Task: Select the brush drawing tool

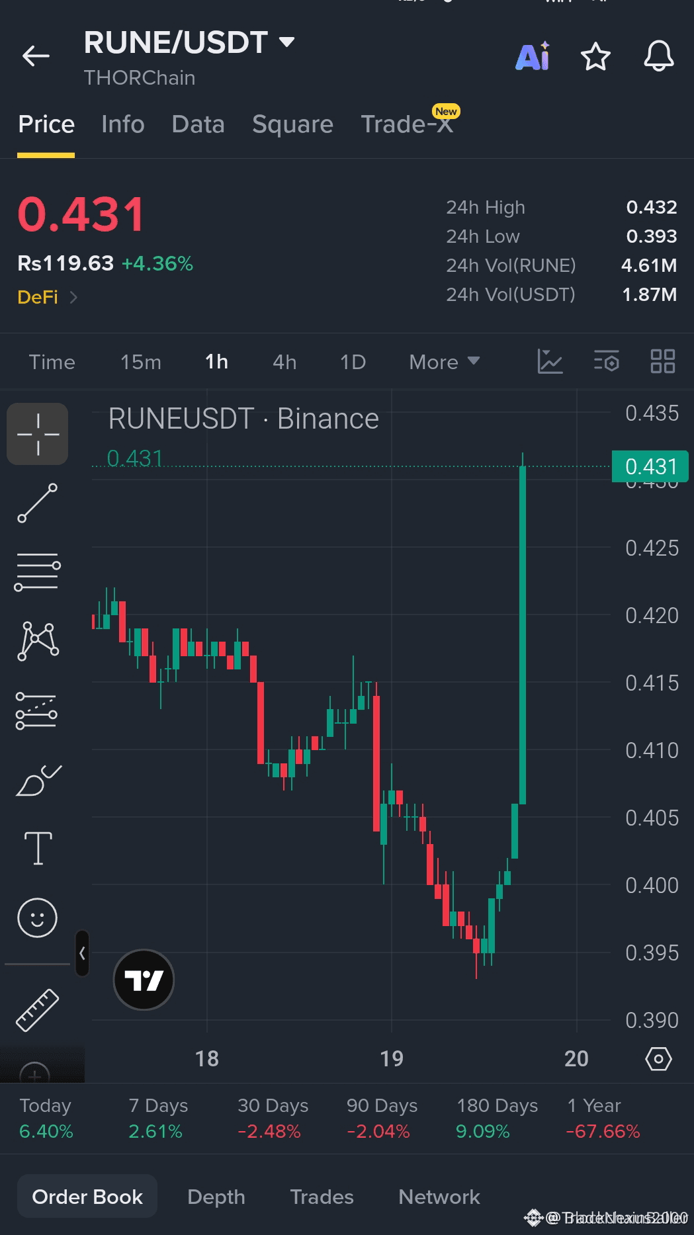Action: 38,779
